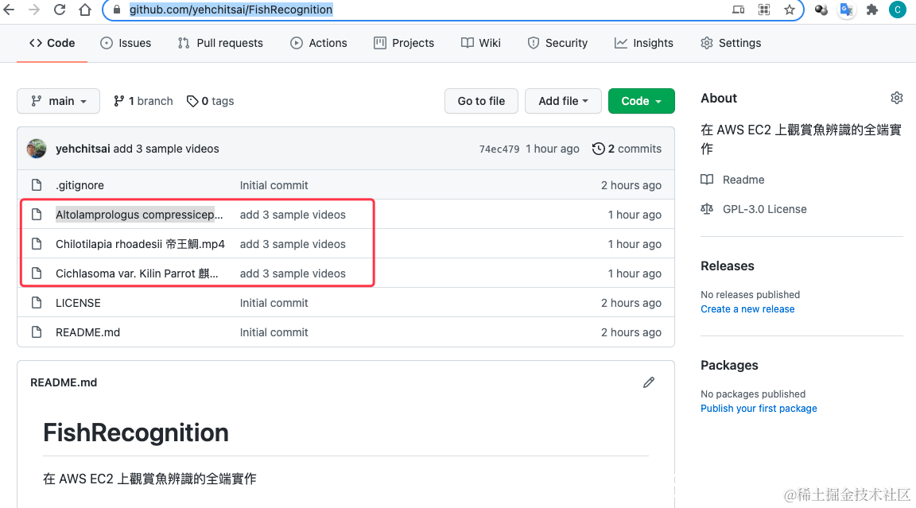View the 2 commits history
Viewport: 916px width, 508px height.
click(x=627, y=149)
